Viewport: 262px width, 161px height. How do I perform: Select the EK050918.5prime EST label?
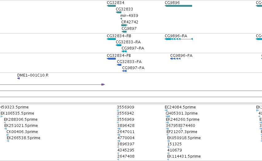coord(184,138)
